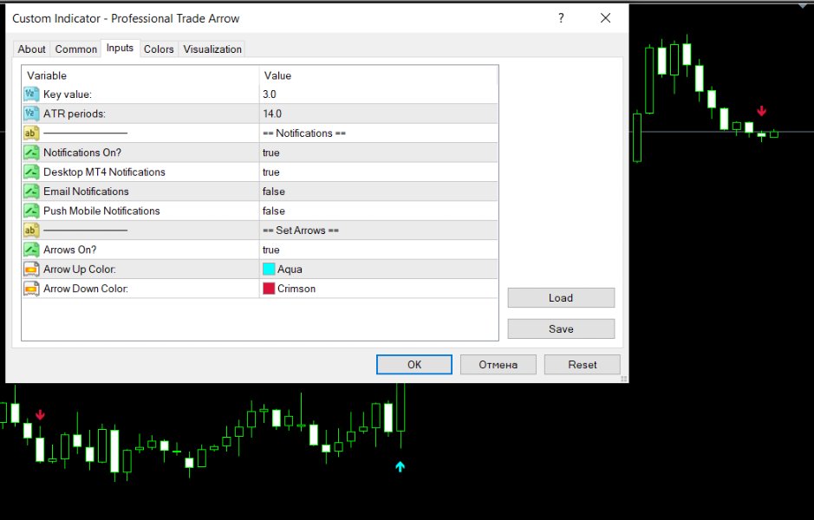The image size is (814, 520).
Task: Select the == Set Arrows == value cell
Action: click(379, 230)
